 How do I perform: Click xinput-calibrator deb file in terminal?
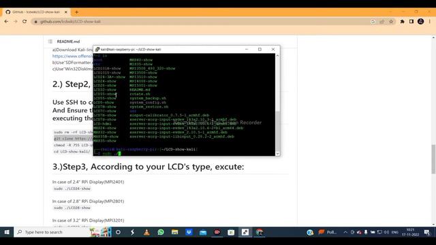point(170,115)
